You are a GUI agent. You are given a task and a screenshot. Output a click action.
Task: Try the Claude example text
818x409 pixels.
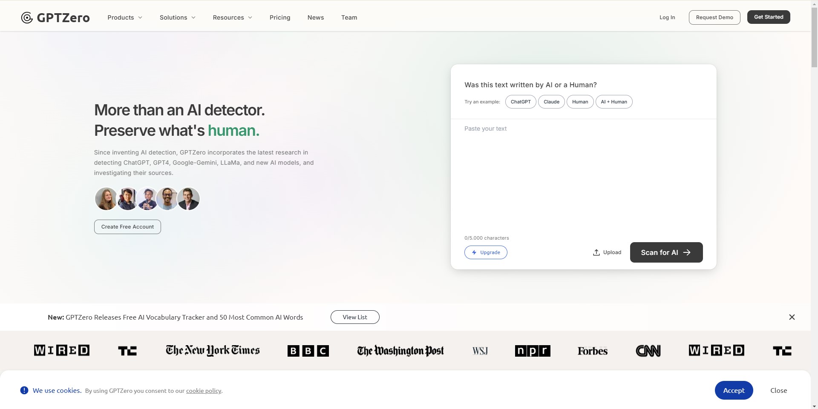tap(551, 102)
